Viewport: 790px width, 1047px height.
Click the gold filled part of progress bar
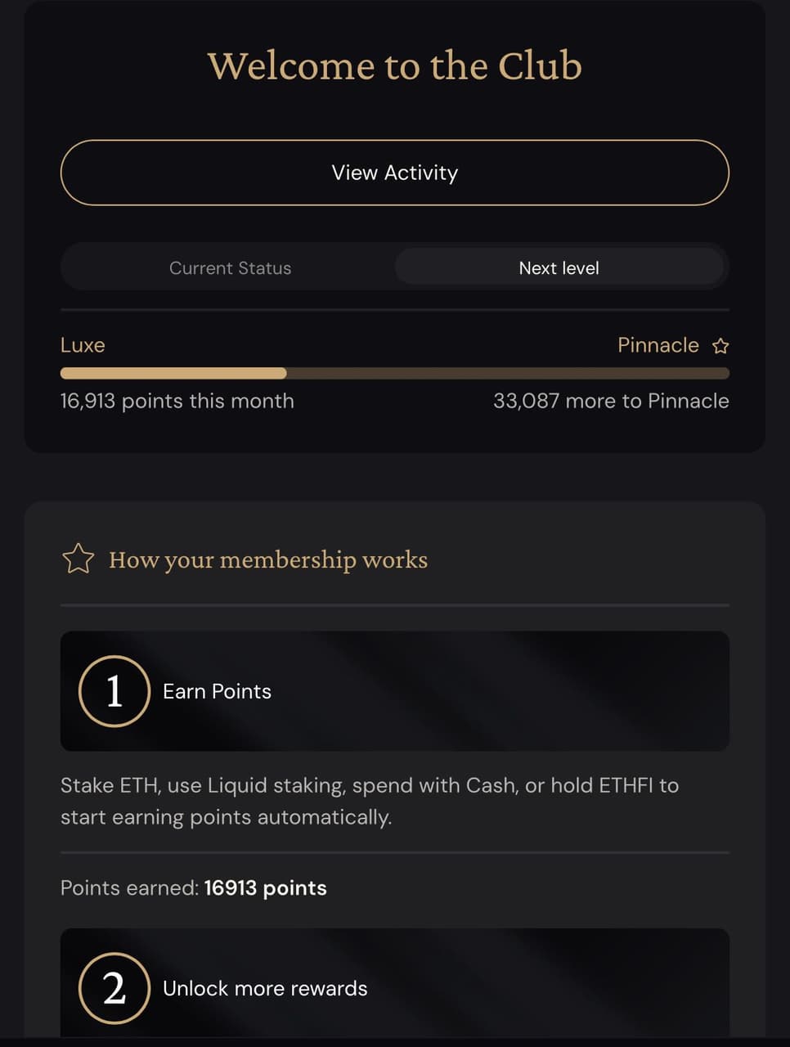point(173,374)
